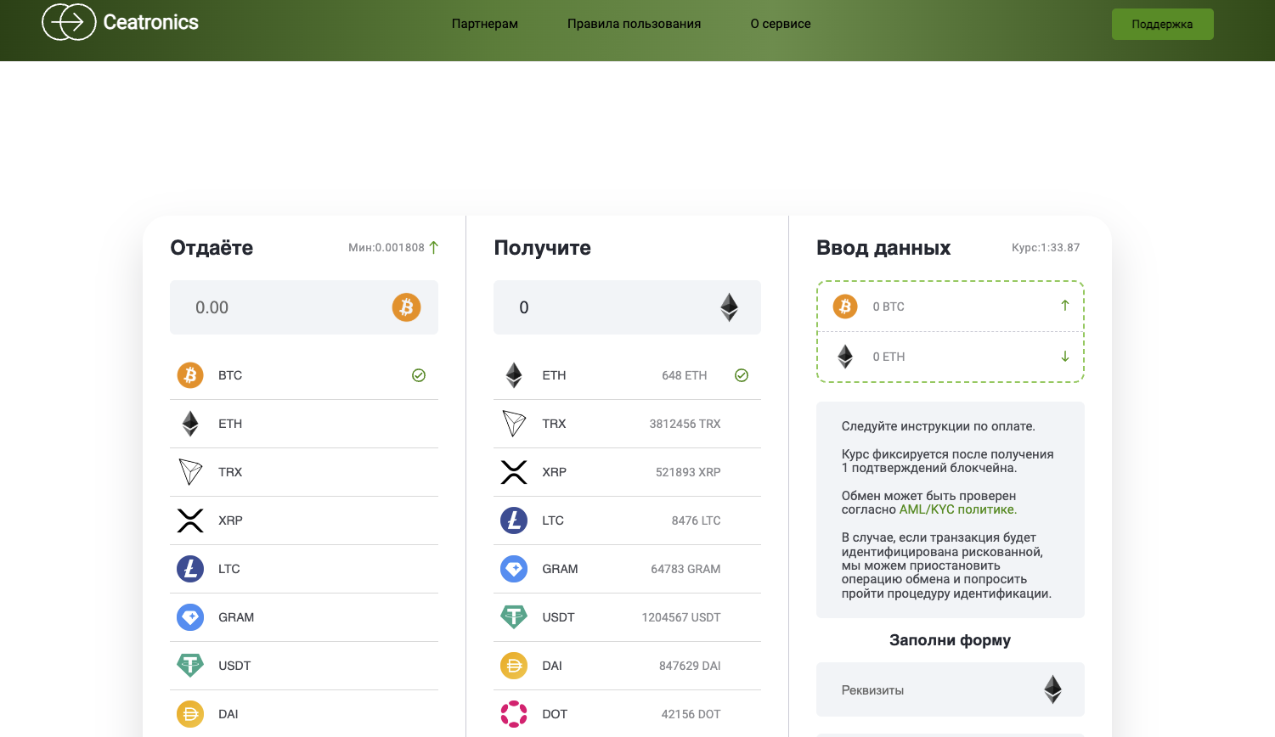Screen dimensions: 1275x737
Task: Open the AML/KYC политике link
Action: click(x=958, y=509)
